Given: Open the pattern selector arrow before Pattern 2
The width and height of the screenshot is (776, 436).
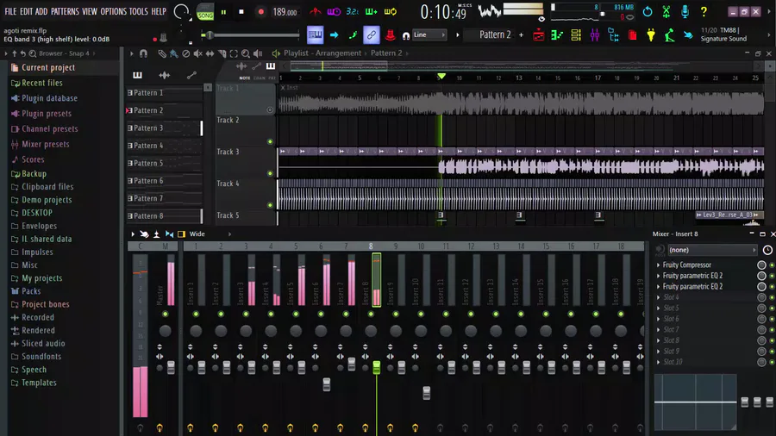Looking at the screenshot, I should (458, 35).
